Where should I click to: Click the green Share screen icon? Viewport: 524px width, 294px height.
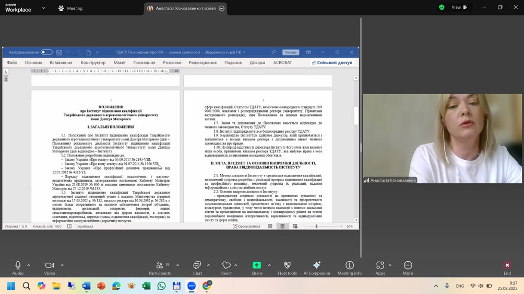257,265
